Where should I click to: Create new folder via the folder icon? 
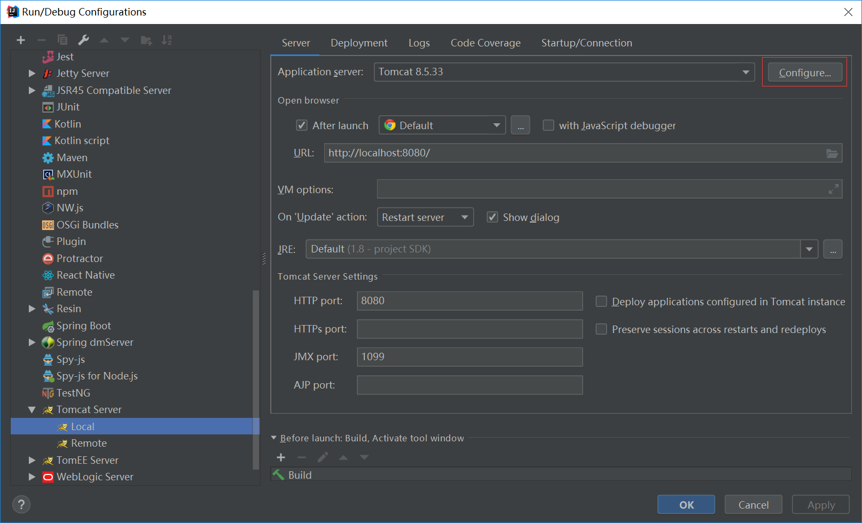tap(146, 40)
